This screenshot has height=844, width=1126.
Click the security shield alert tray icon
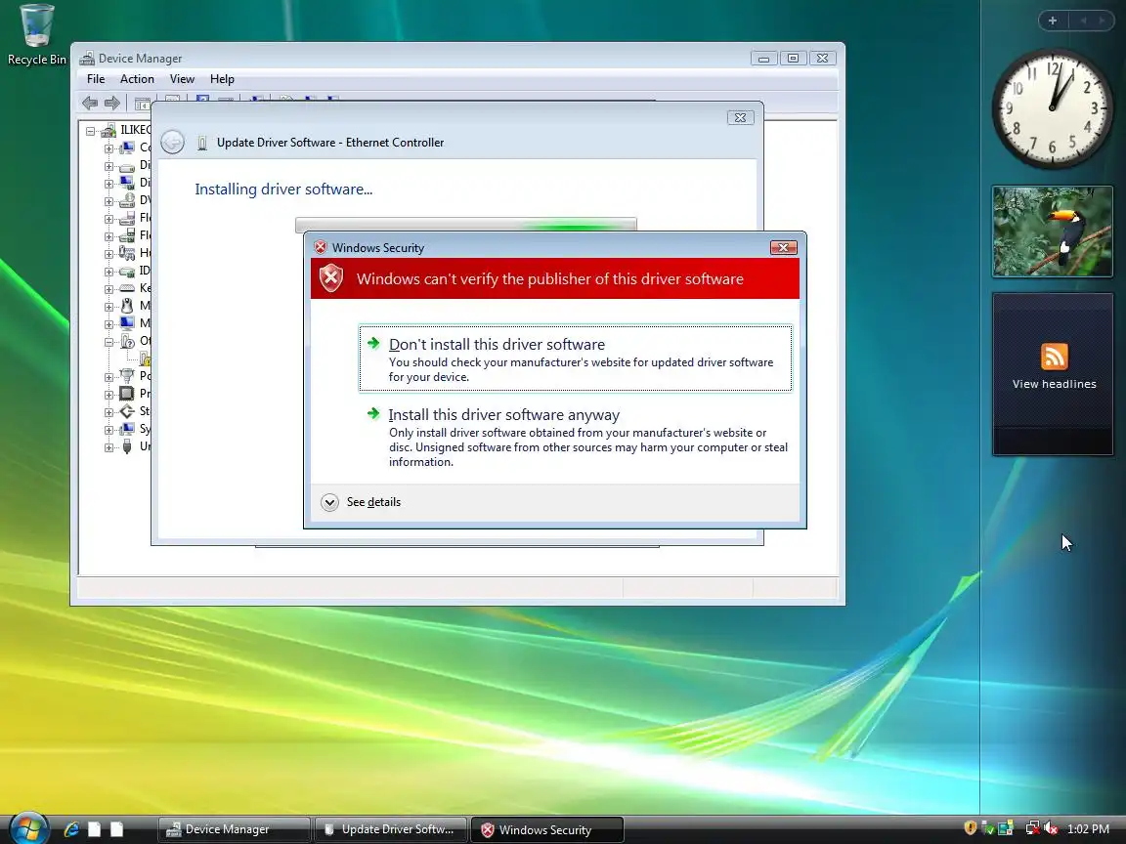[970, 828]
